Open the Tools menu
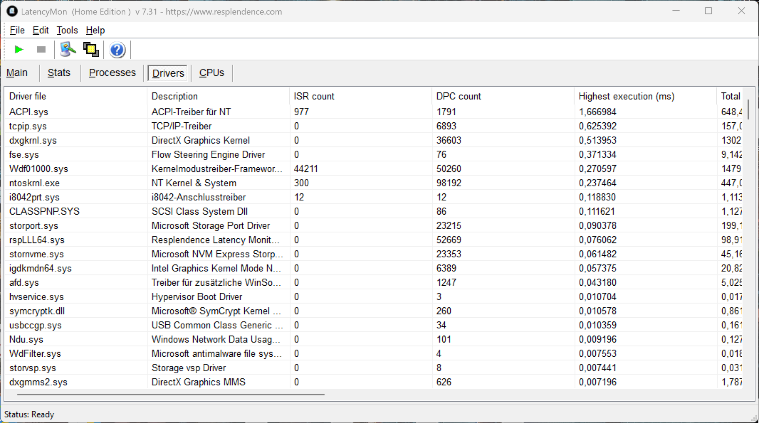The image size is (759, 423). (x=67, y=30)
